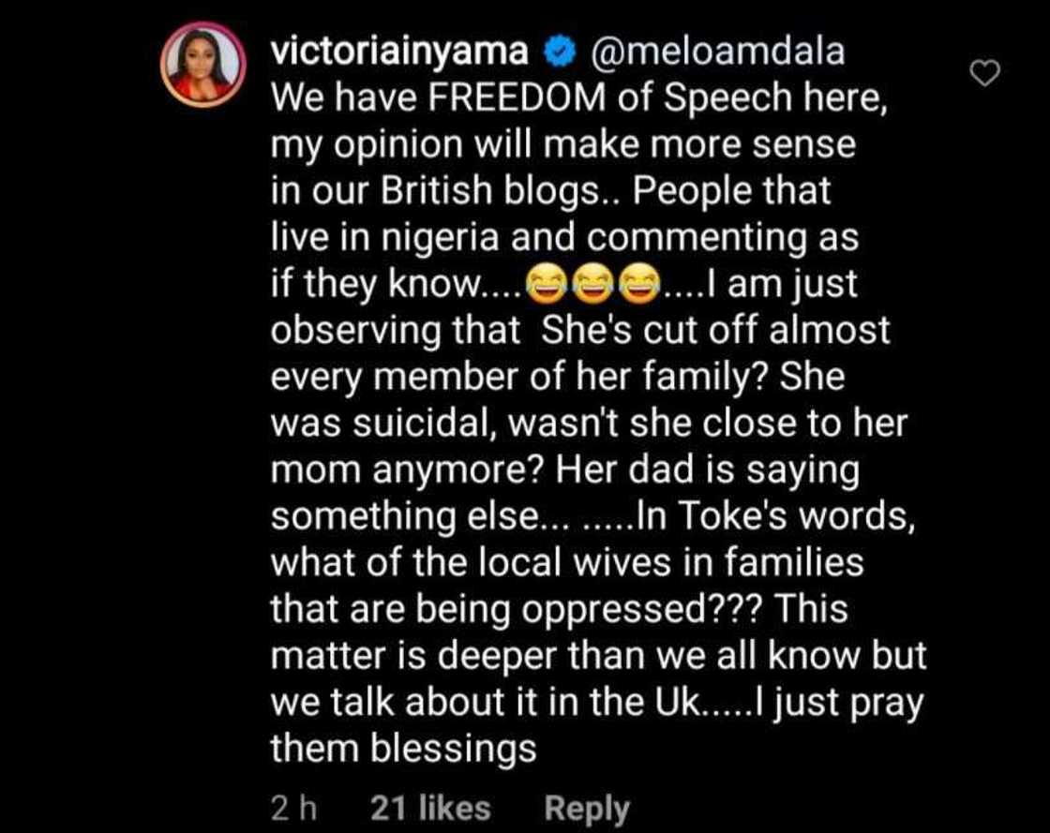Viewport: 1050px width, 833px height.
Task: Click the middle laughing emoji
Action: coord(592,284)
